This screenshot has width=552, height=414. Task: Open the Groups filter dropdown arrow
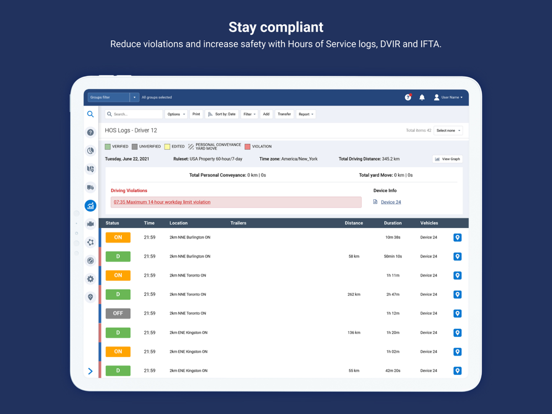[x=135, y=98]
